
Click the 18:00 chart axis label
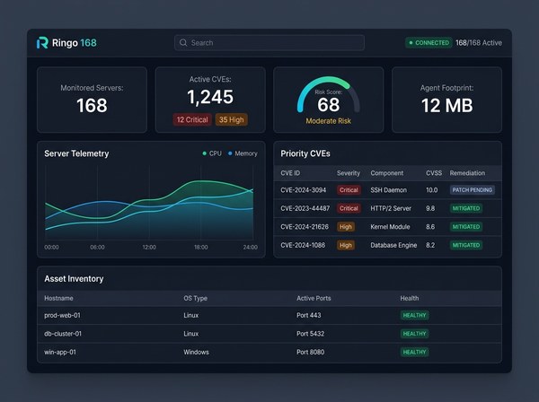[x=200, y=247]
